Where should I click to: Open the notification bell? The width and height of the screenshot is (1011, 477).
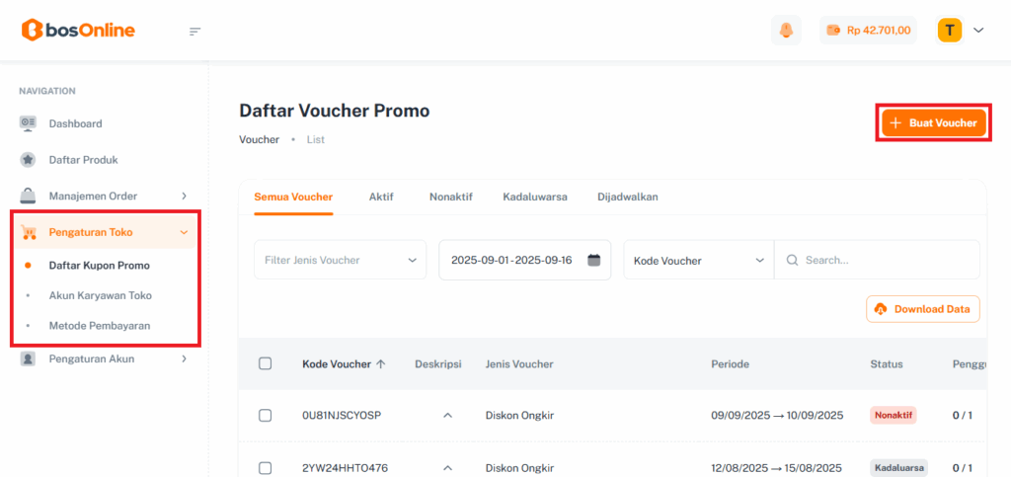pos(786,31)
